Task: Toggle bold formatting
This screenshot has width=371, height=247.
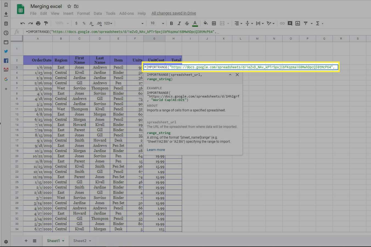Action: pos(171,23)
